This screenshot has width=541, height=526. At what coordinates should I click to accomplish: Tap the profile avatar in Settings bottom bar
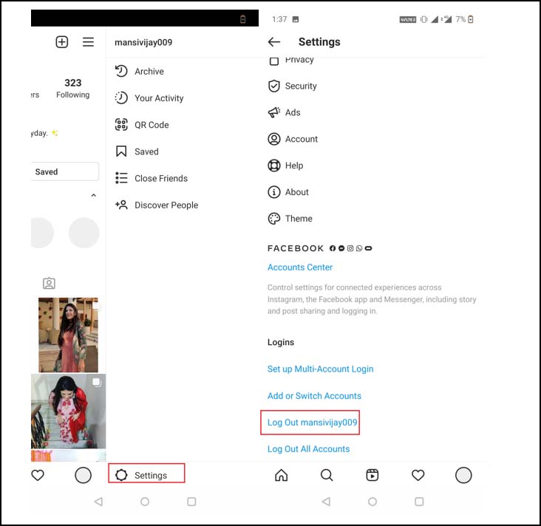463,475
